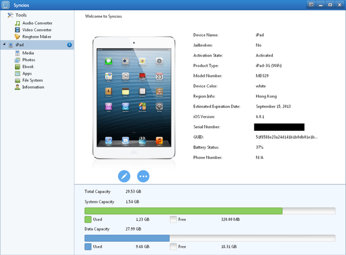Click the blue eject icon beside iPad
Viewport: 346px width, 255px height.
click(69, 45)
